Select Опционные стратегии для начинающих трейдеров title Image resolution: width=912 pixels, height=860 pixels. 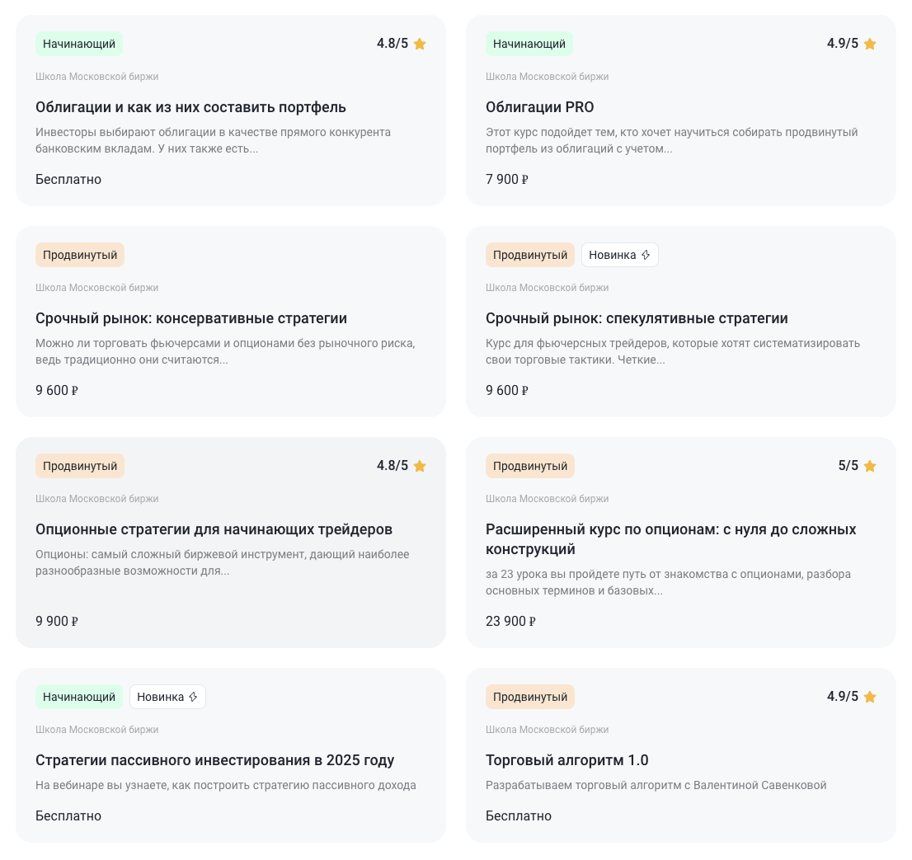(214, 529)
